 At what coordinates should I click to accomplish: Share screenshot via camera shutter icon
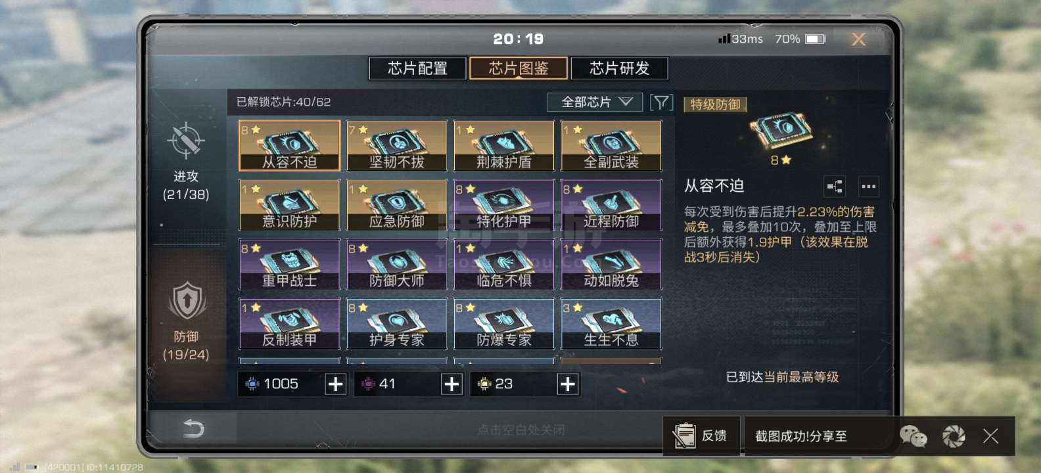tap(954, 436)
